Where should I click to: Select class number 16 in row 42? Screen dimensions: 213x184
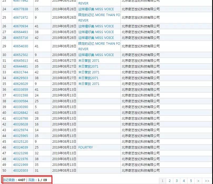click(37, 124)
